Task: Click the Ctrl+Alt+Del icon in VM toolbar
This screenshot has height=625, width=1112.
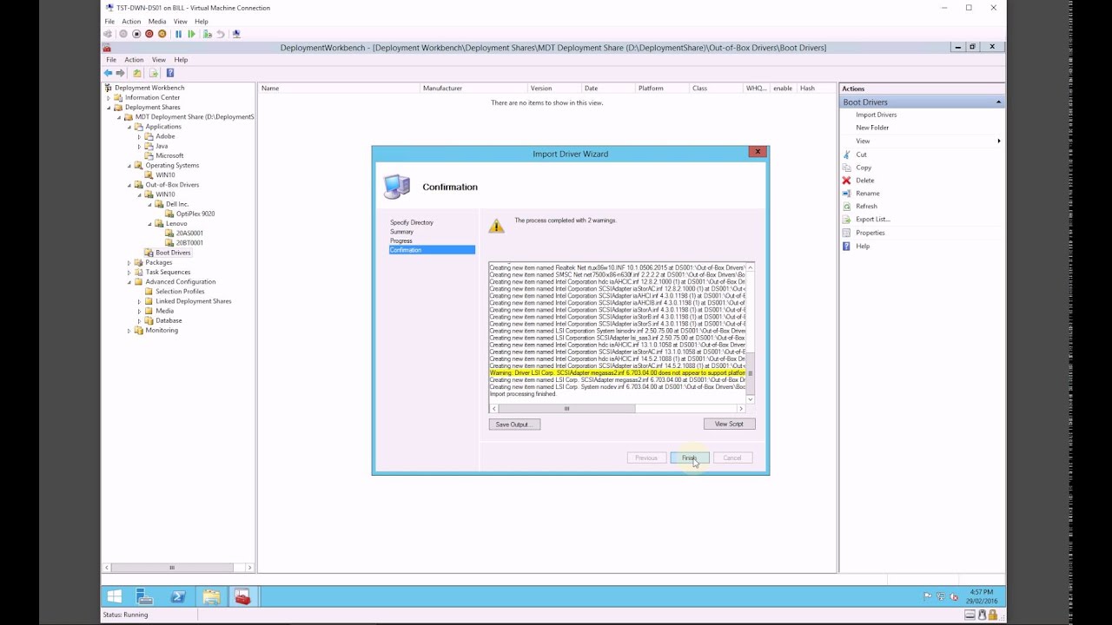Action: (108, 34)
